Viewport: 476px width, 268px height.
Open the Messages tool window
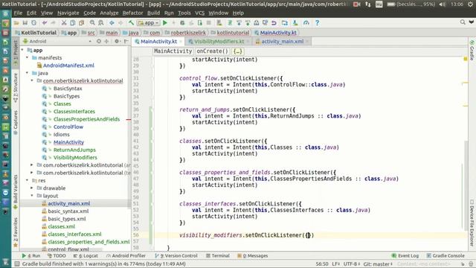253,255
